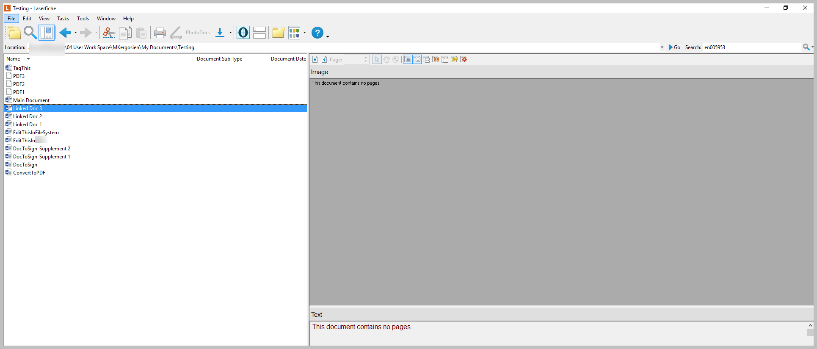Click the New Folder icon

tap(278, 33)
